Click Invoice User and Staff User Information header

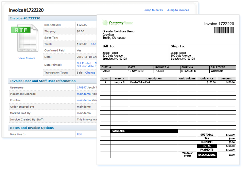pyautogui.click(x=43, y=81)
